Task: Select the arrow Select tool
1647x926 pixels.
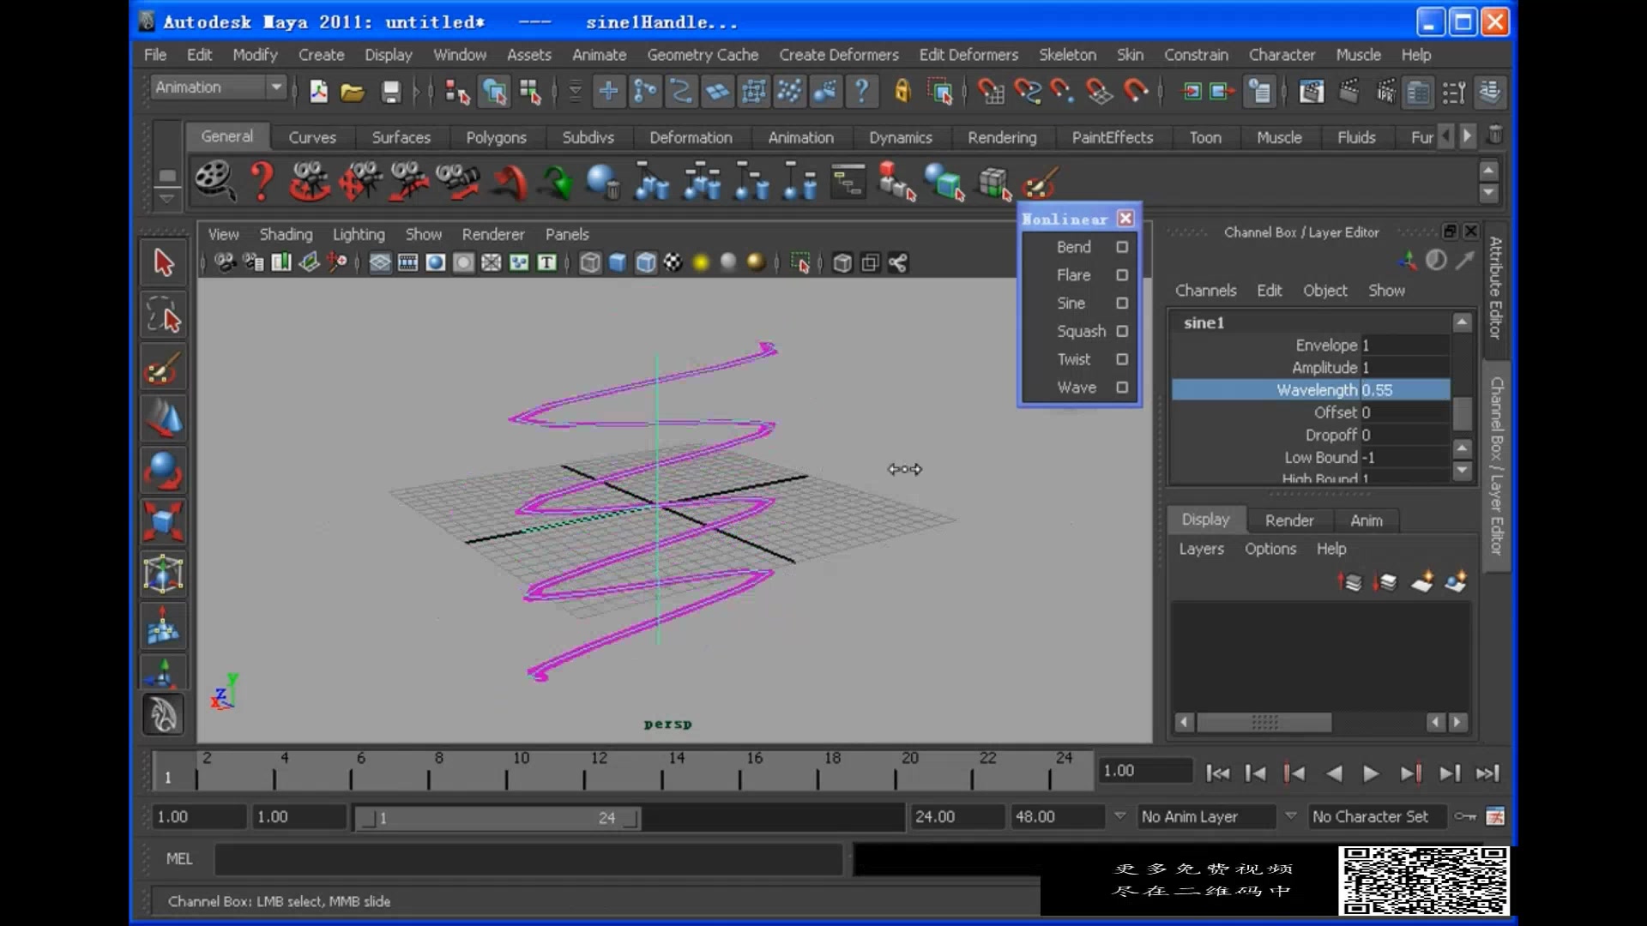Action: click(x=163, y=262)
